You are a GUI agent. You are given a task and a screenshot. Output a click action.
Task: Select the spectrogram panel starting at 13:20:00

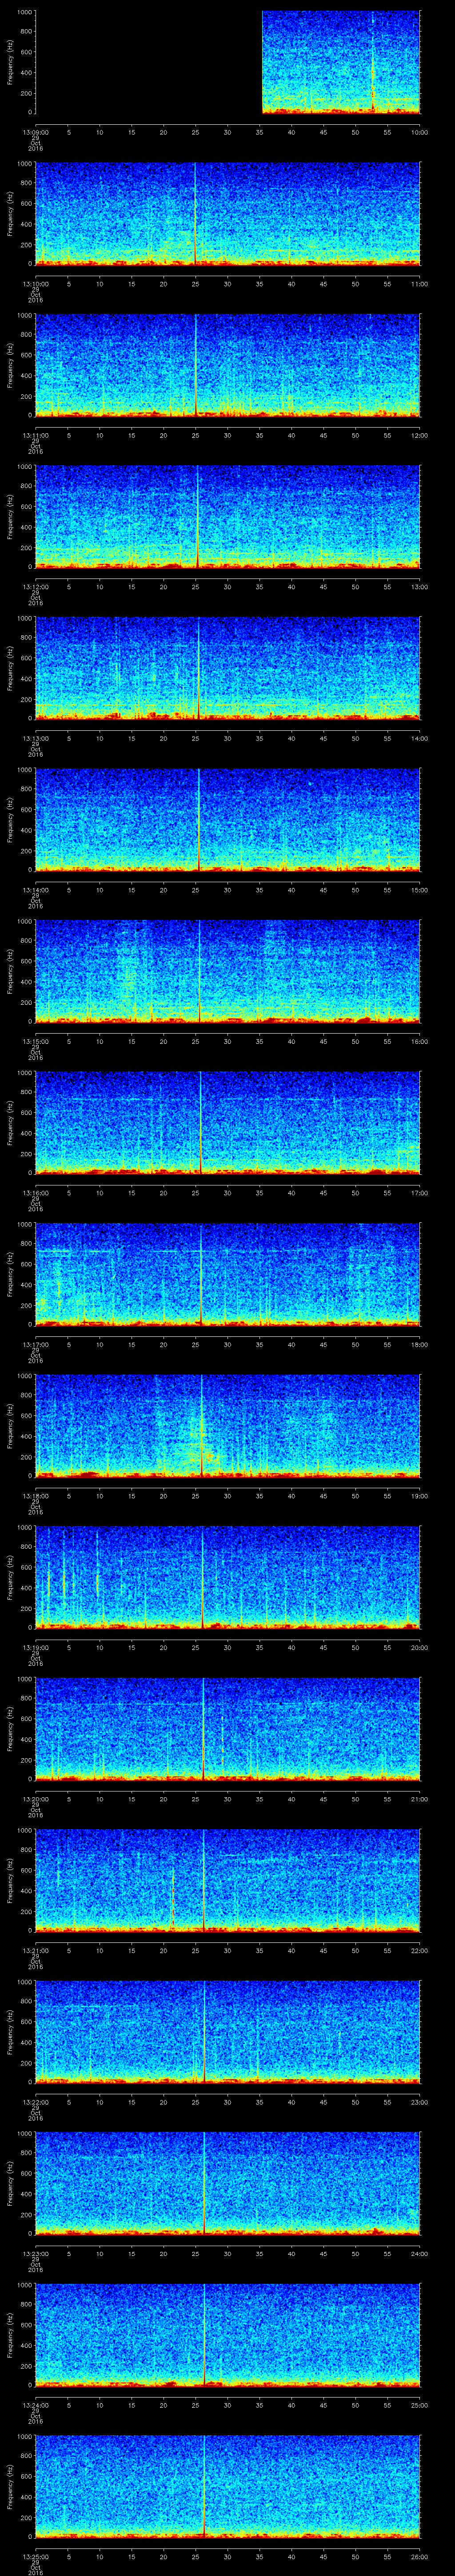(227, 1728)
